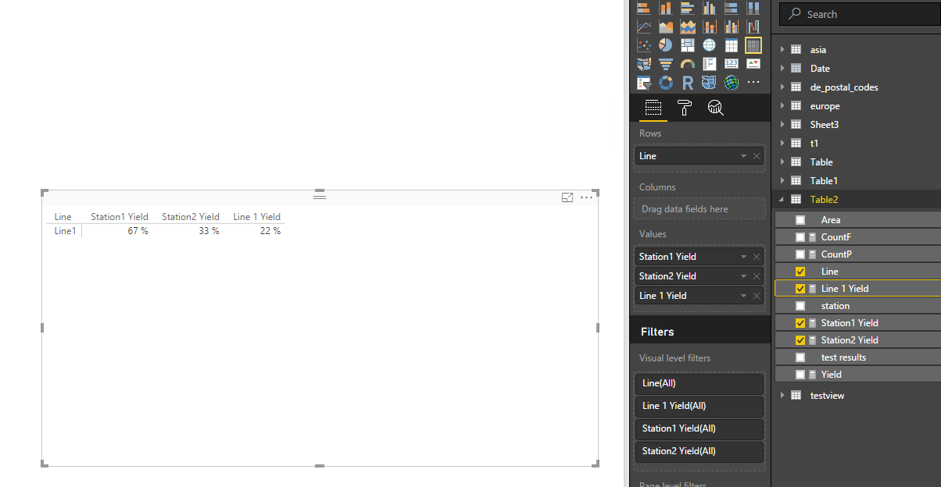Viewport: 941px width, 487px height.
Task: Select the R script visual
Action: click(688, 83)
